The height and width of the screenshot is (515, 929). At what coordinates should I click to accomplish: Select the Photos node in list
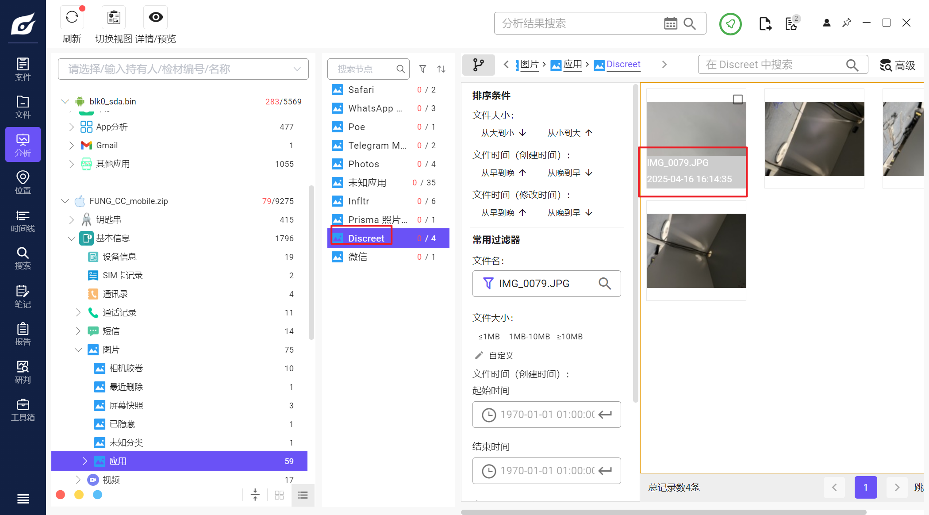(x=363, y=164)
